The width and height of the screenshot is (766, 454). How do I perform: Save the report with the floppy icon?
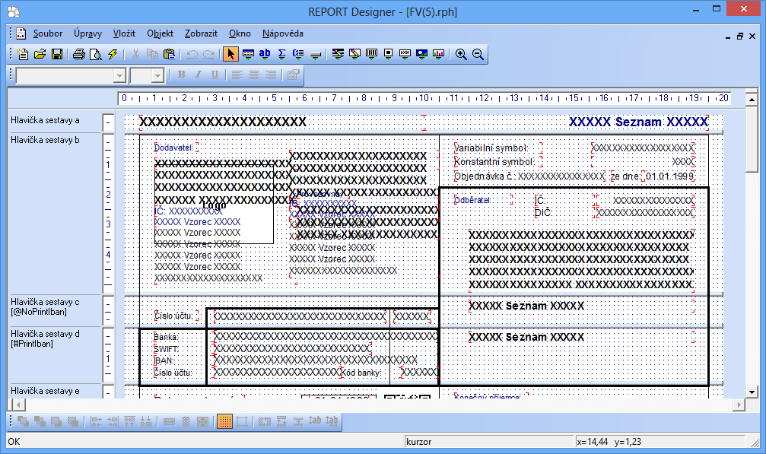pos(56,54)
